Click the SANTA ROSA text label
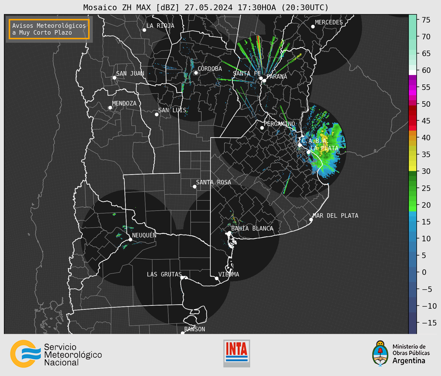The width and height of the screenshot is (441, 376). (214, 182)
